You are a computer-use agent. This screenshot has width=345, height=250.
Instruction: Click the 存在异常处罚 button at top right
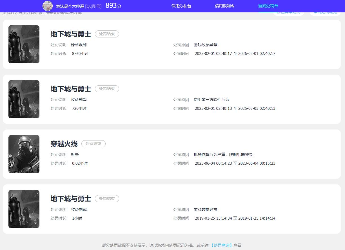click(289, 12)
